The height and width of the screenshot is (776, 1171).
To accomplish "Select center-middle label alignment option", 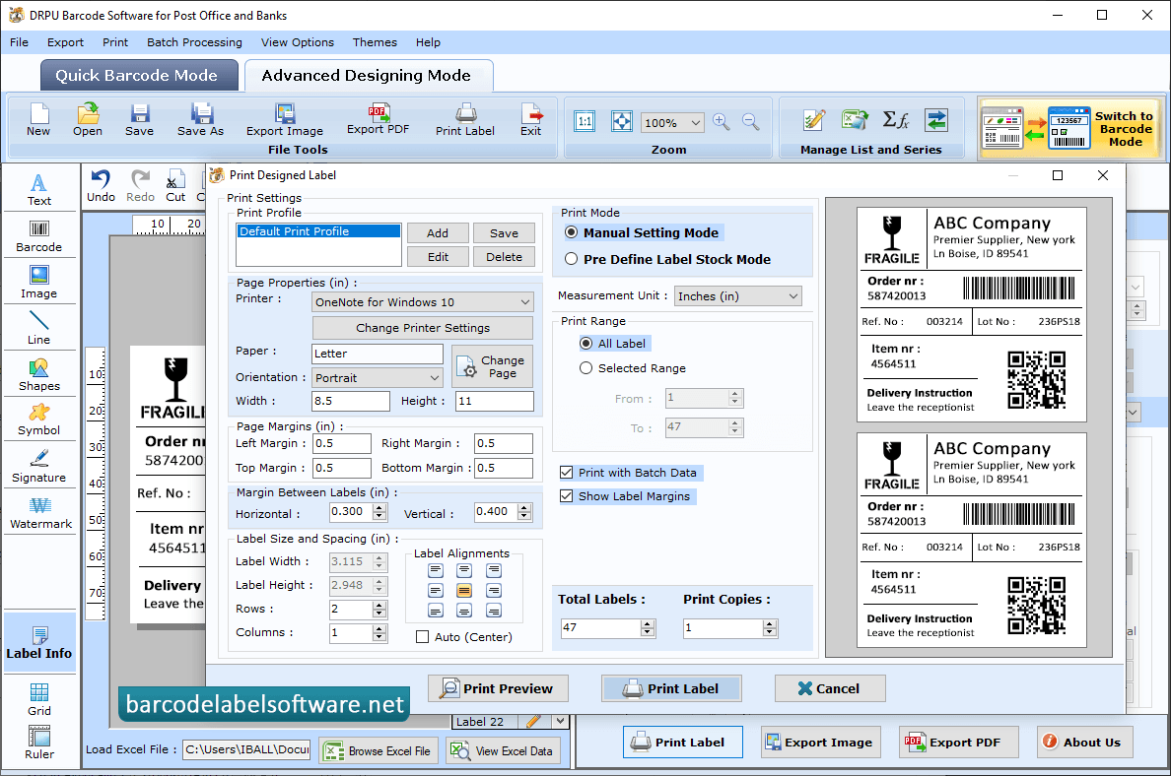I will [464, 591].
